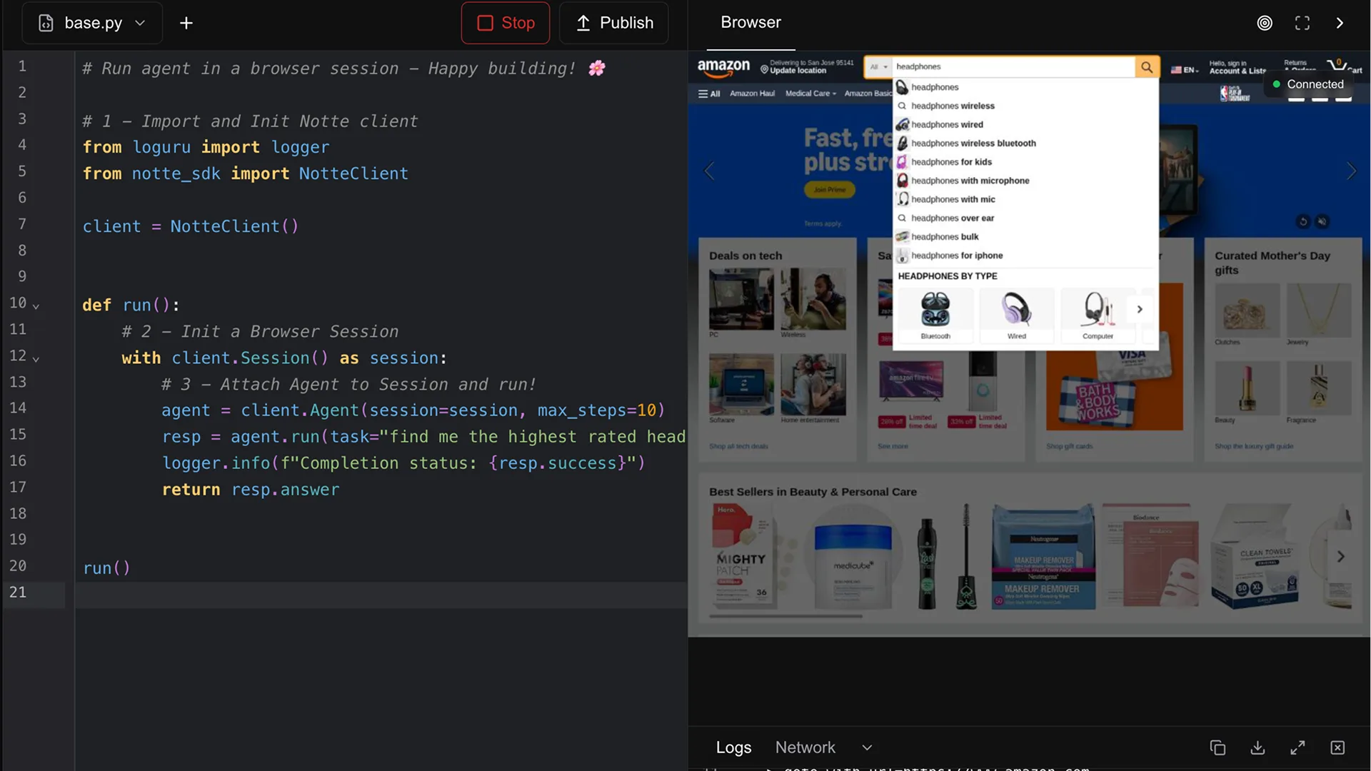
Task: Copy logs using the copy icon
Action: point(1217,747)
